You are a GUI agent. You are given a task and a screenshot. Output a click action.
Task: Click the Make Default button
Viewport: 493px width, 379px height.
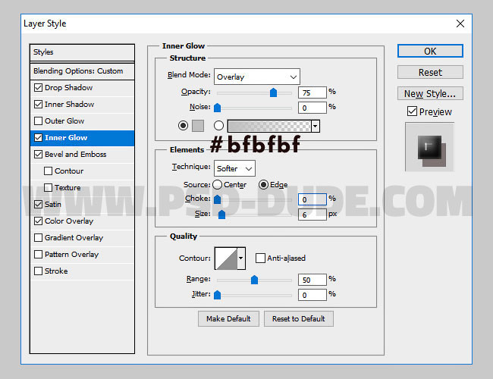point(228,318)
